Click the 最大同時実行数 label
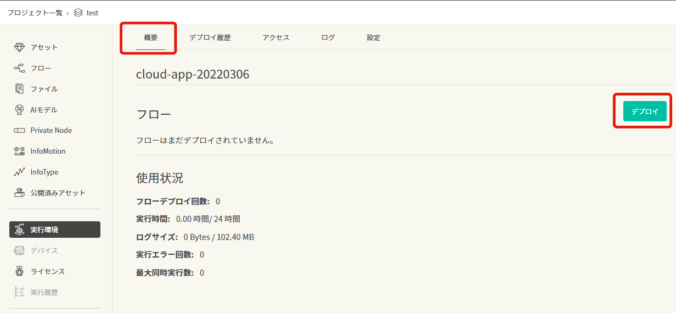The height and width of the screenshot is (313, 676). point(165,273)
